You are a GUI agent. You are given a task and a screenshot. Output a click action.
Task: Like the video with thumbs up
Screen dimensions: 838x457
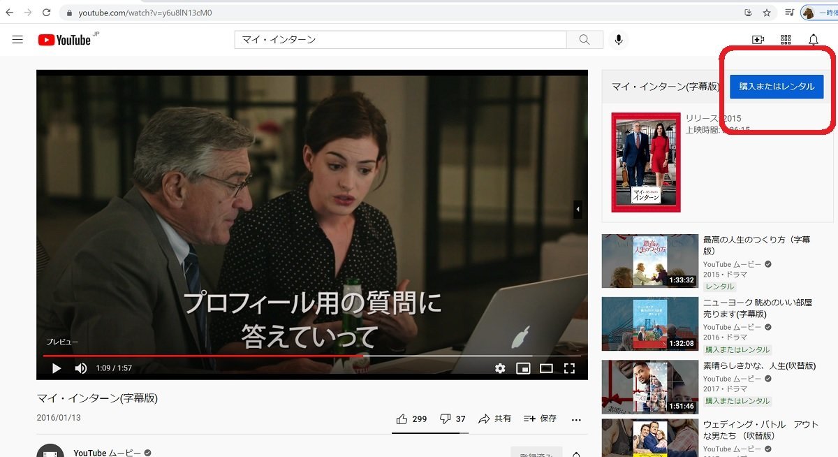pos(411,419)
